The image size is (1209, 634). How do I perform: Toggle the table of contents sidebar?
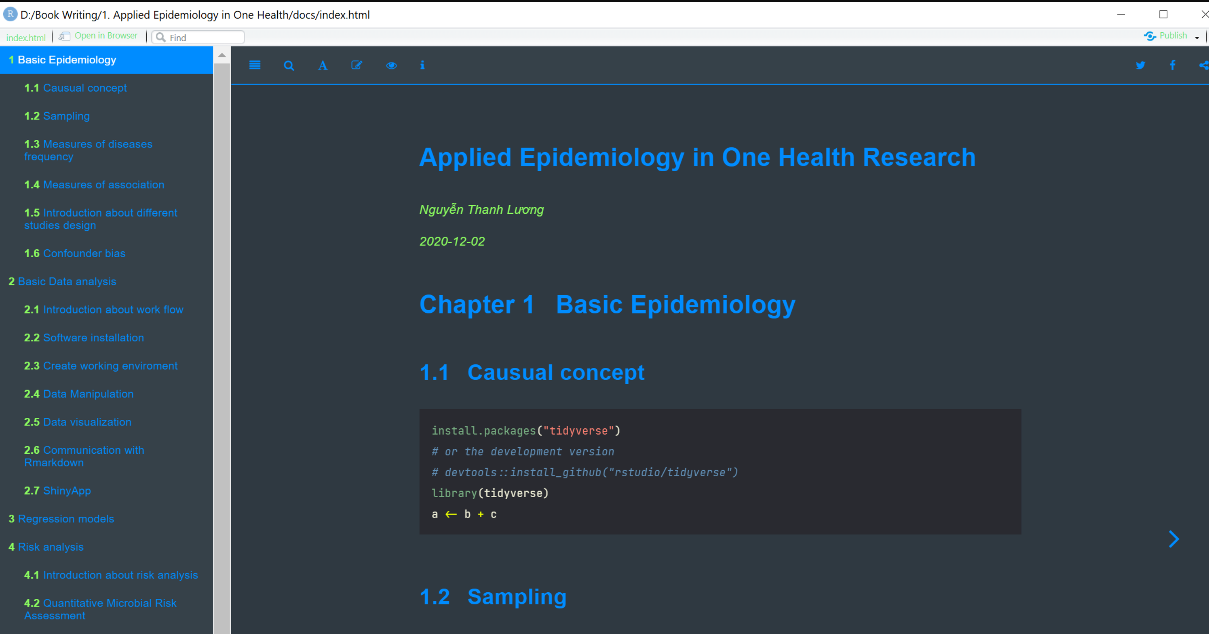tap(254, 66)
